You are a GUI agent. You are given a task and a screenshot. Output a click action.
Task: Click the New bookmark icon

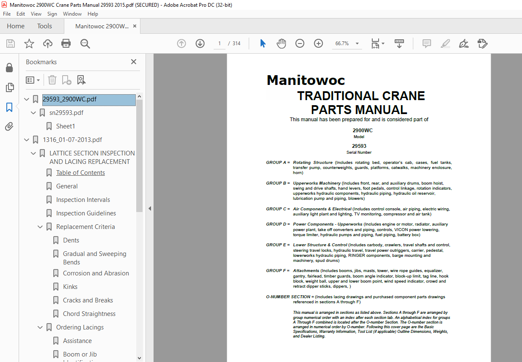66,80
